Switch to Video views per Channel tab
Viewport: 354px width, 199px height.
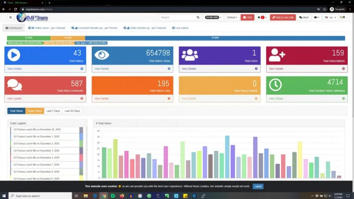click(46, 28)
